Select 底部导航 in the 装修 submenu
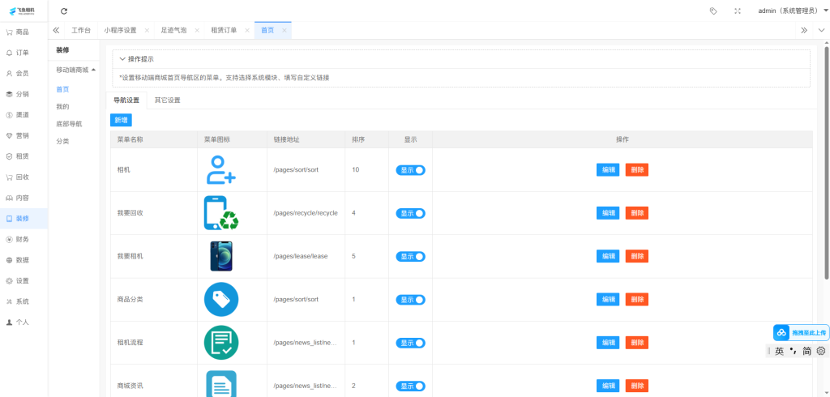 [69, 124]
